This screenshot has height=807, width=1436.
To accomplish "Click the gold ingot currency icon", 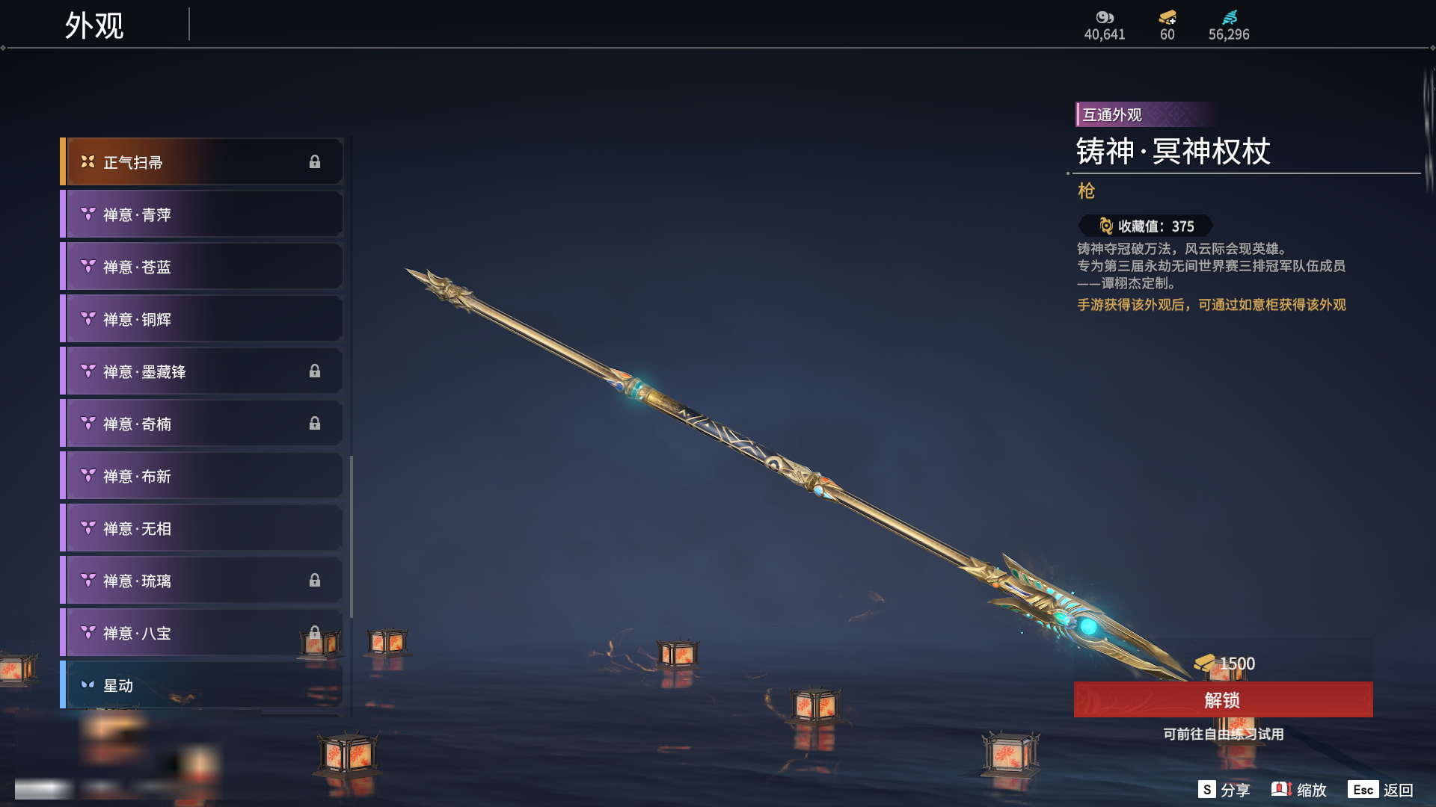I will 1167,17.
